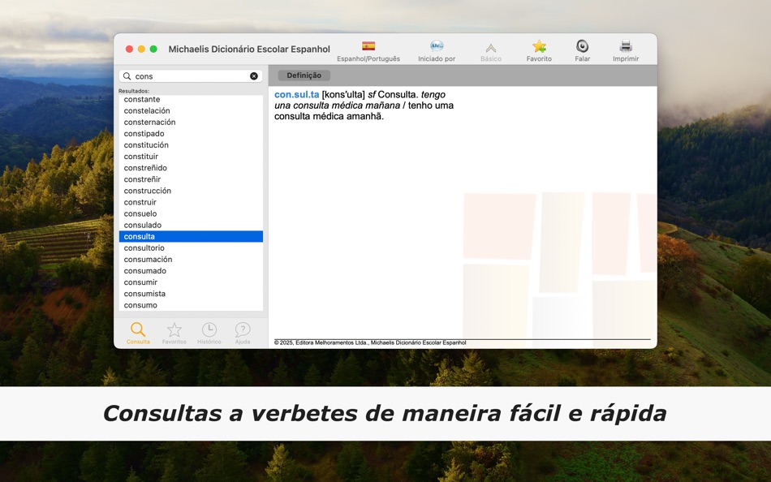Select 'construir' in results list
This screenshot has height=482, width=771.
pos(191,202)
